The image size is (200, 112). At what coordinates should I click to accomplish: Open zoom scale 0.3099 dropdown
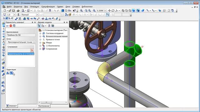pos(105,11)
